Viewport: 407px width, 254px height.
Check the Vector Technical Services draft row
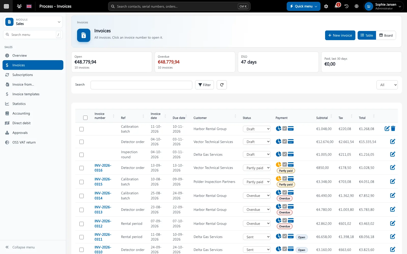point(81,142)
